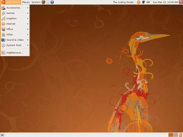Image resolution: width=183 pixels, height=137 pixels.
Task: Open the Graphics submenu
Action: pos(15,18)
